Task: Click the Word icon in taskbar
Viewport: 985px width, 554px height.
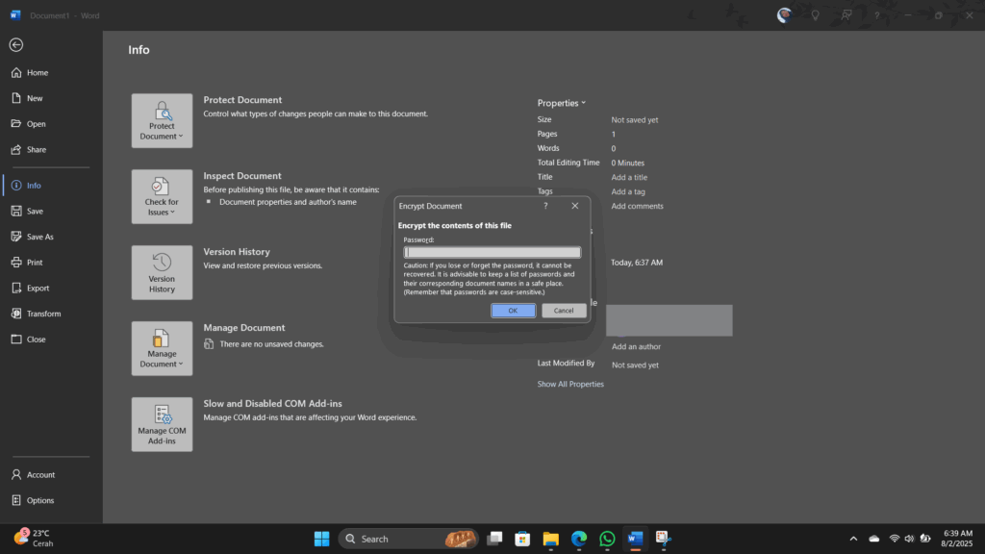Action: (x=635, y=539)
